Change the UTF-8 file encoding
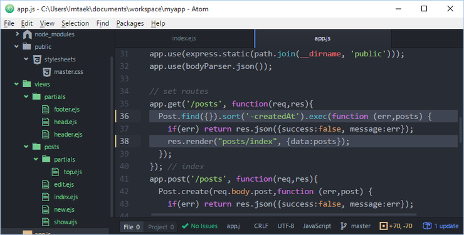The width and height of the screenshot is (464, 235). point(286,226)
